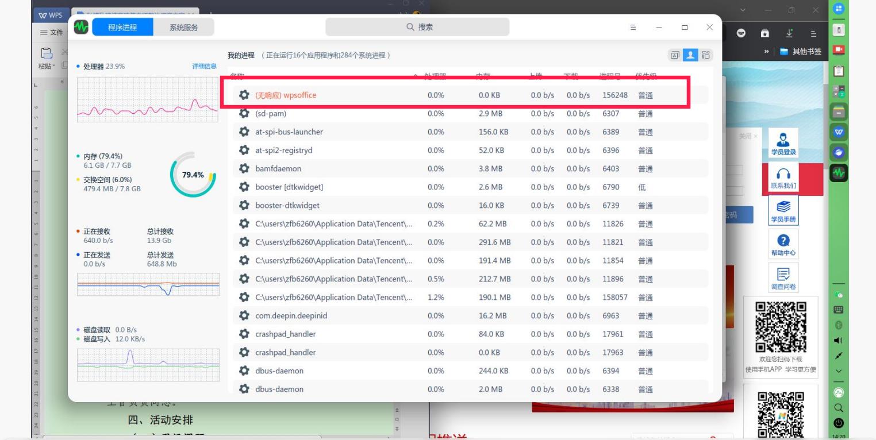
Task: Select the Tencent process with PID 11821
Action: (x=471, y=242)
